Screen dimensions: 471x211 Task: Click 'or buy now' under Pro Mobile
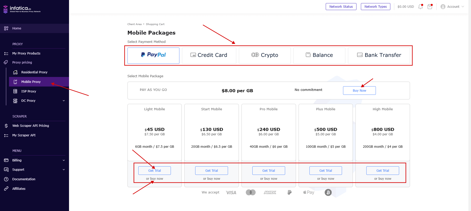tap(269, 179)
